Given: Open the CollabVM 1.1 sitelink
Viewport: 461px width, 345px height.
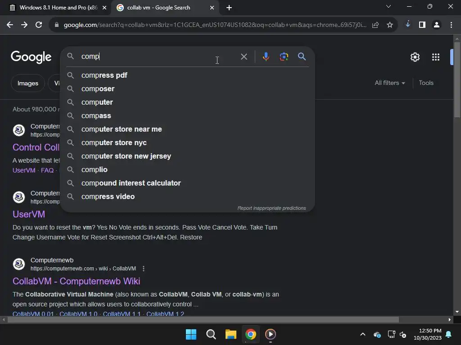Looking at the screenshot, I should (x=122, y=314).
